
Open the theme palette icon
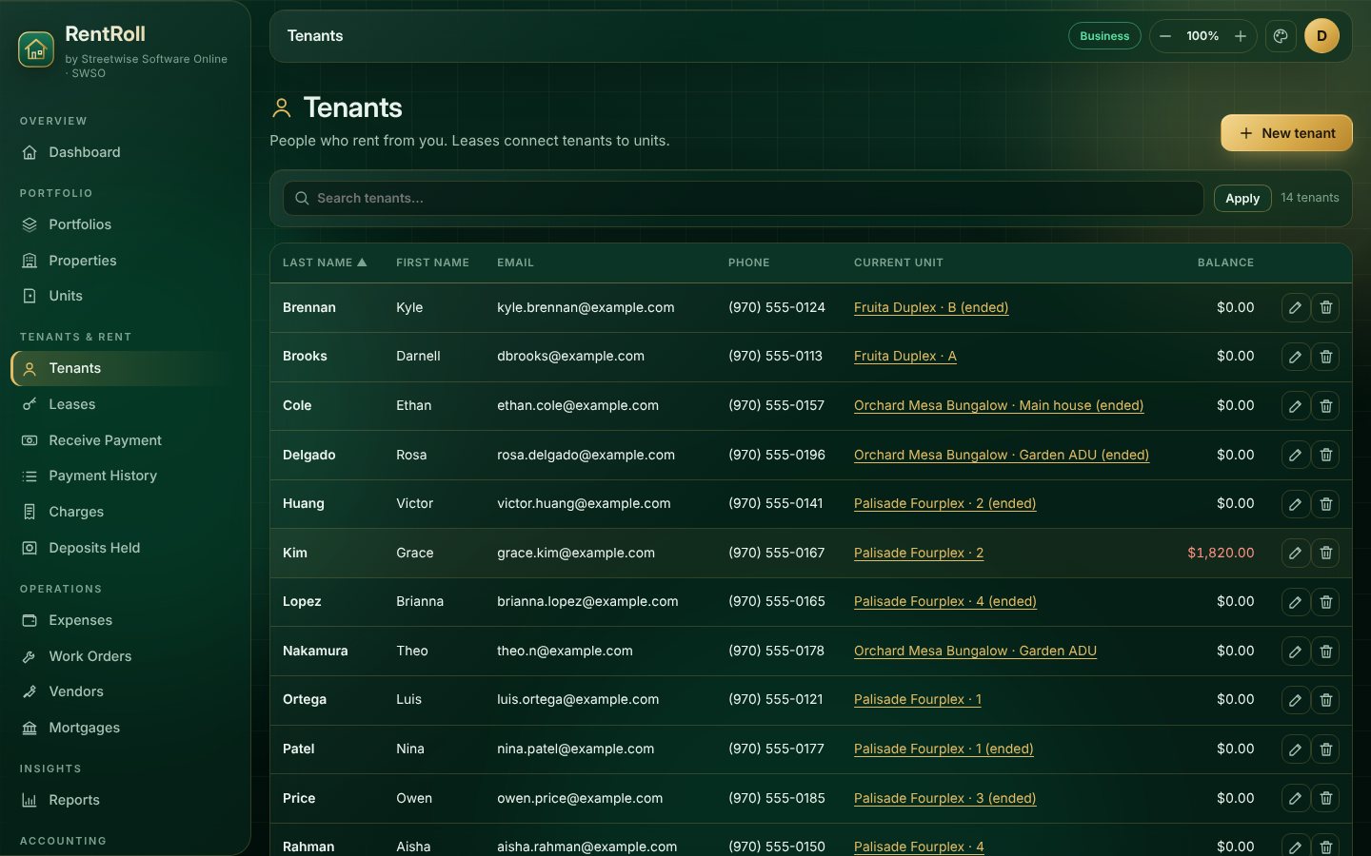pos(1281,36)
